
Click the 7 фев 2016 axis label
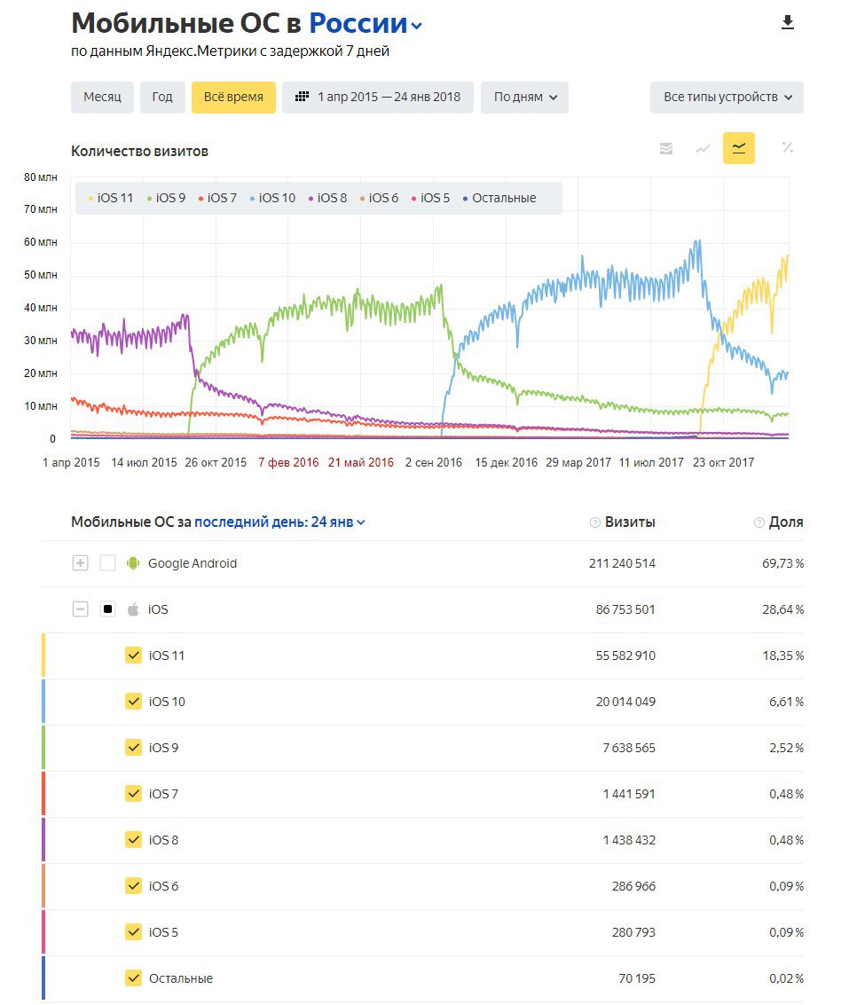[x=288, y=462]
